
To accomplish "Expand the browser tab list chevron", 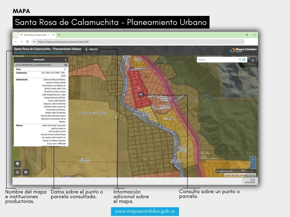I will tap(16, 35).
